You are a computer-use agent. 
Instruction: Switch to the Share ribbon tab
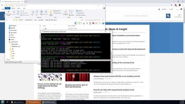coord(18,8)
